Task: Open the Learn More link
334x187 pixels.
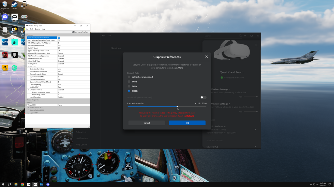Action: [178, 68]
